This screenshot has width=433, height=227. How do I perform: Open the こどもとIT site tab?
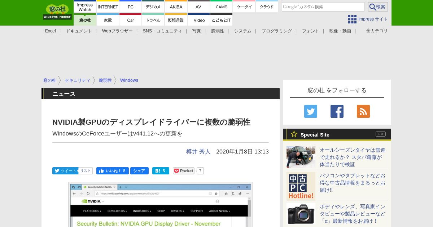tap(221, 20)
